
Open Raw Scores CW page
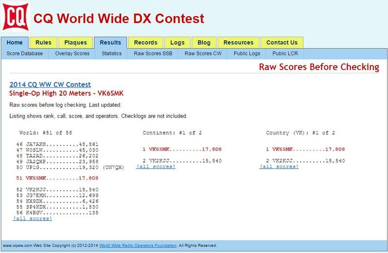(x=203, y=53)
